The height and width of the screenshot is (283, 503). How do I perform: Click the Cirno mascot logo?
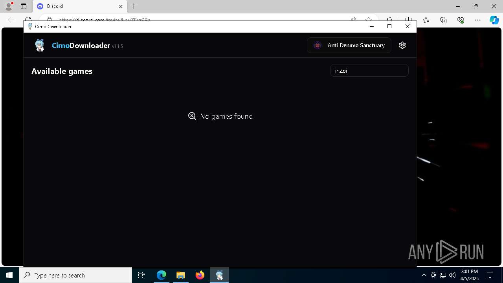(x=40, y=45)
